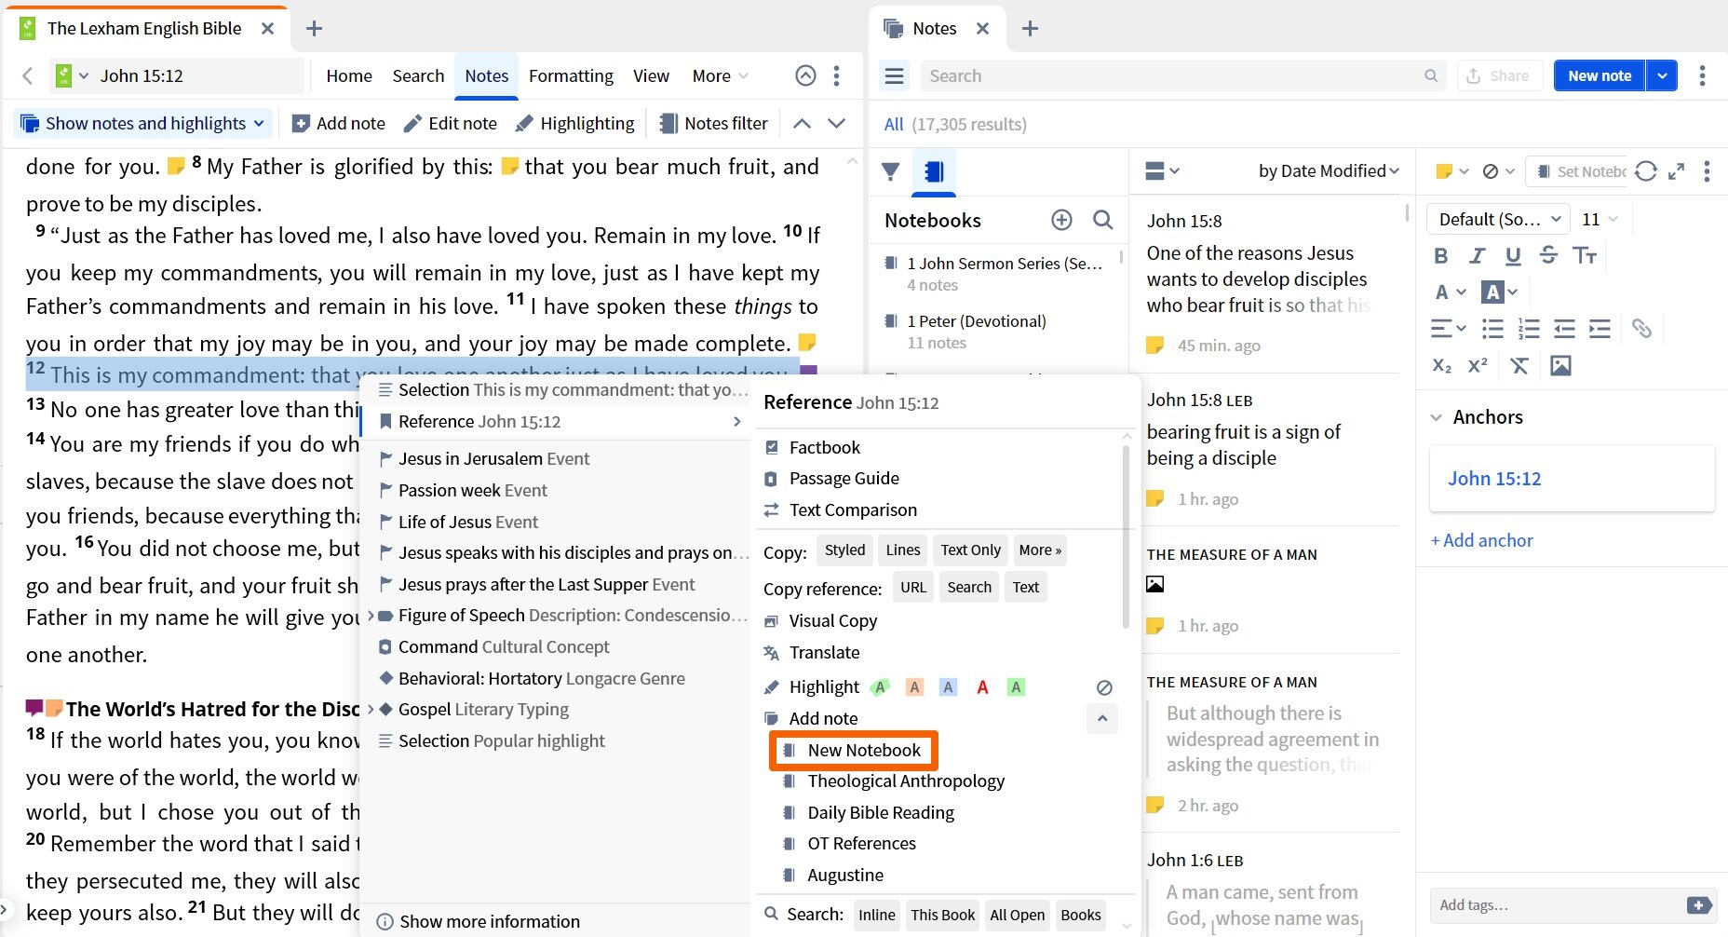The width and height of the screenshot is (1728, 937).
Task: Open Passage Guide from context menu
Action: tap(844, 478)
